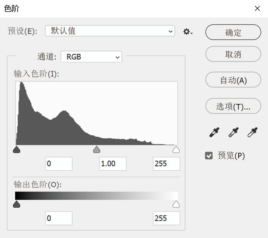Click the output white slider handle
Image resolution: width=268 pixels, height=238 pixels.
point(176,204)
